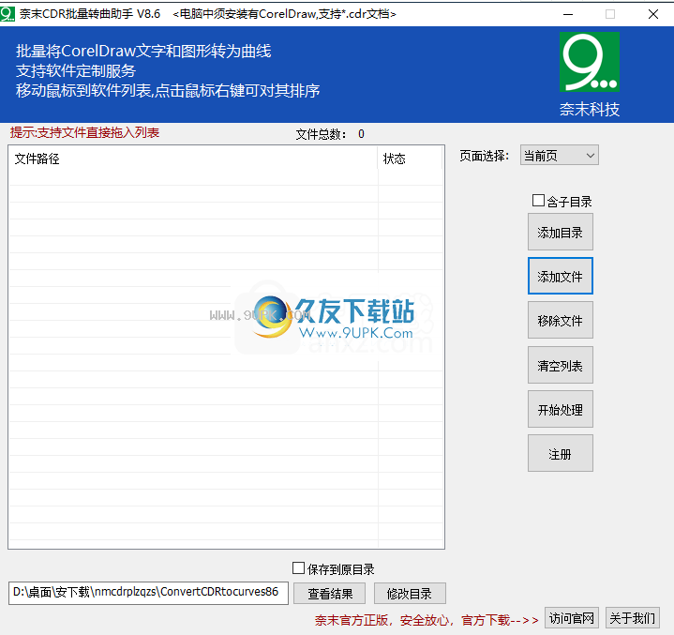Enable the 含子目录 checkbox
This screenshot has width=674, height=635.
tap(538, 201)
